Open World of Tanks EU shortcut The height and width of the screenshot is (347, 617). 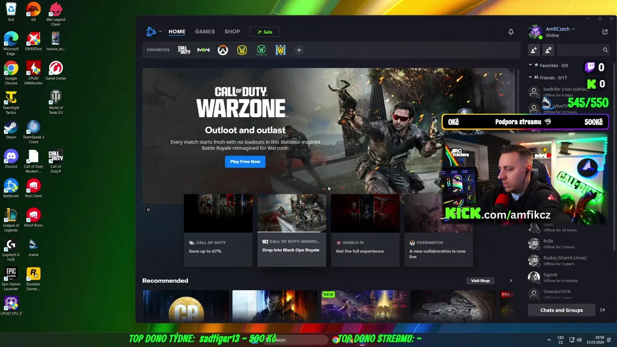(x=56, y=103)
